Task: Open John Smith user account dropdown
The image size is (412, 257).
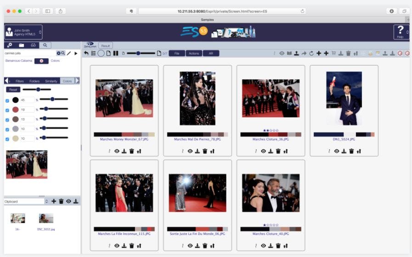Action: [23, 32]
